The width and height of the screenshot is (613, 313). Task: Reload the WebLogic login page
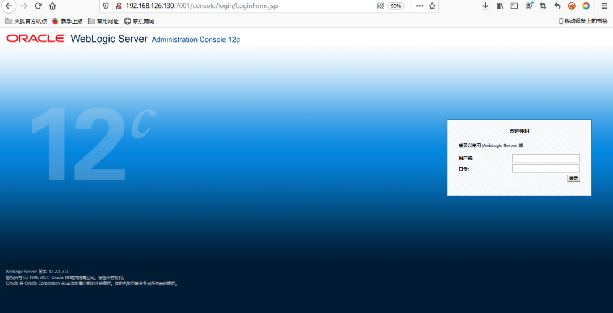39,6
